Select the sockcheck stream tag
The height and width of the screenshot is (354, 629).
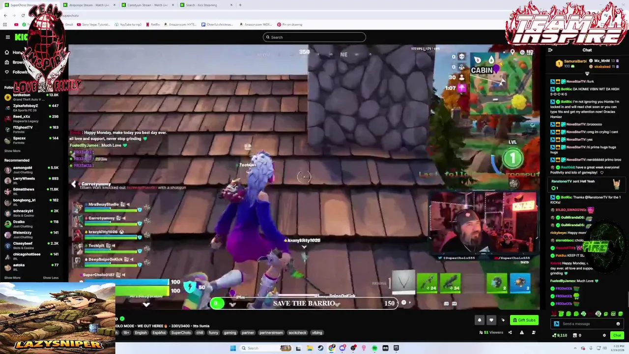[297, 332]
